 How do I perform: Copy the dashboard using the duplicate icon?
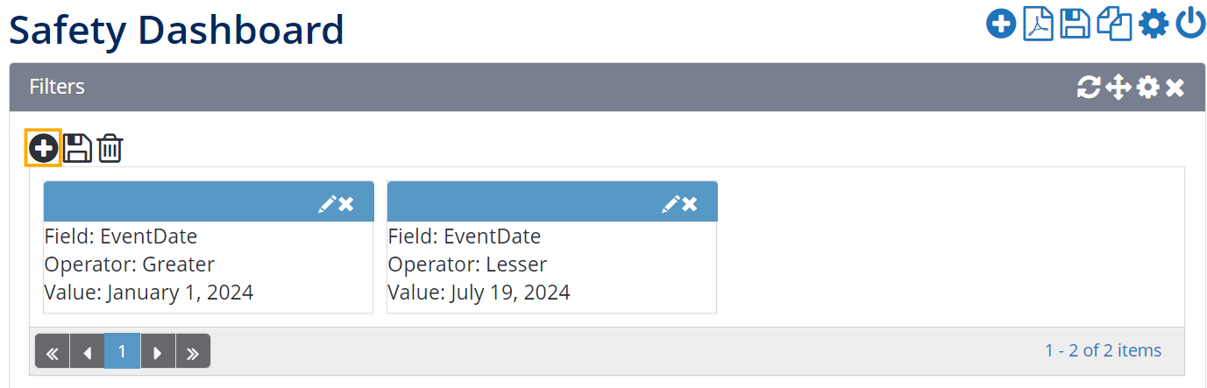(x=1114, y=24)
